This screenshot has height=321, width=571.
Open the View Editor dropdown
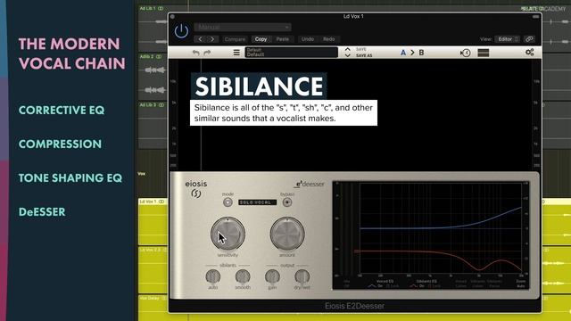[x=509, y=39]
